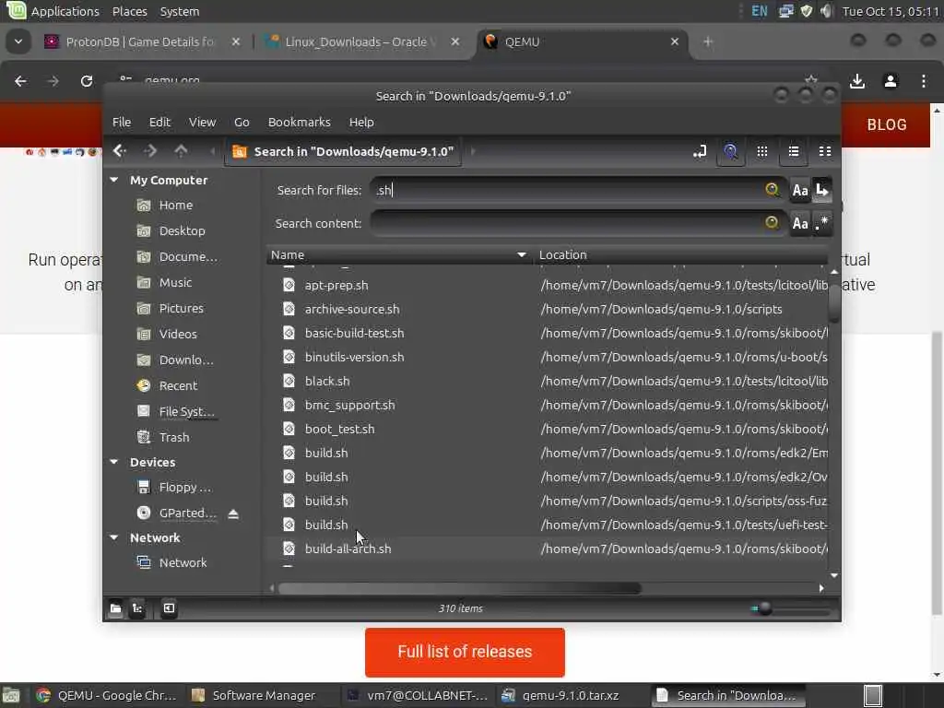944x708 pixels.
Task: Eject the GParted disc
Action: pos(233,513)
